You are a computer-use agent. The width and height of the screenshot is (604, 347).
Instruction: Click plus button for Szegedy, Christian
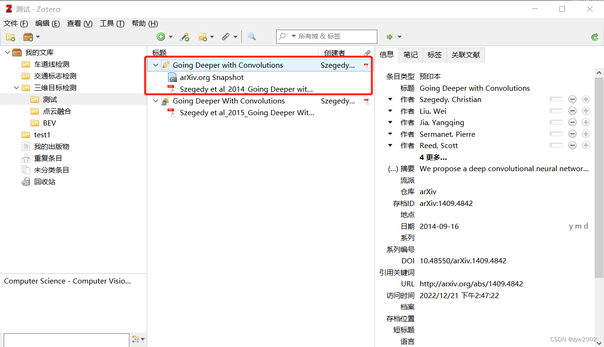click(x=586, y=99)
